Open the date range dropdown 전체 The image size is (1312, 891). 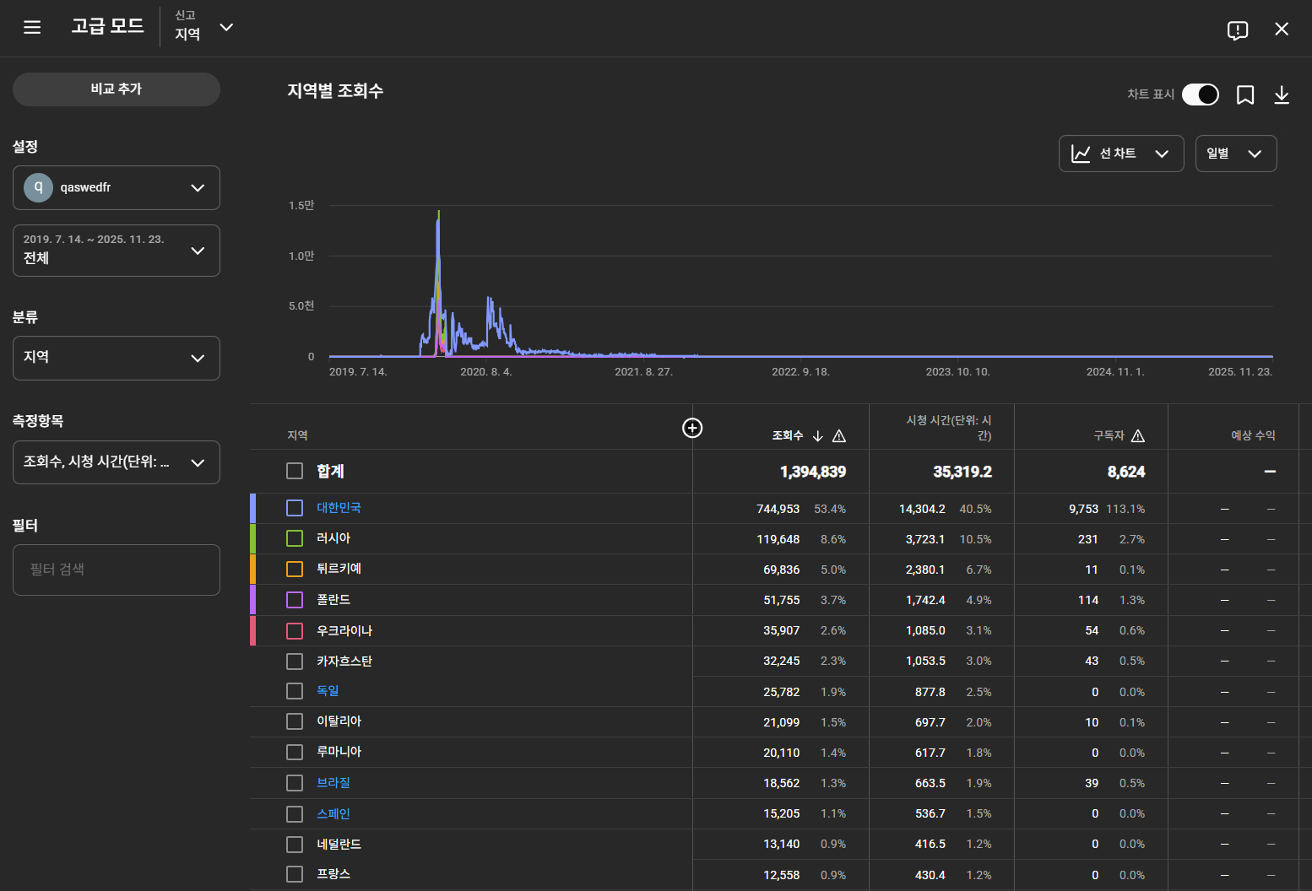click(116, 251)
